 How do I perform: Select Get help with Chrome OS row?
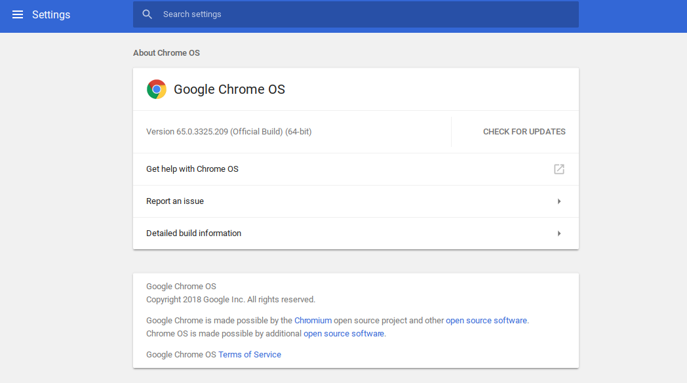pyautogui.click(x=356, y=169)
